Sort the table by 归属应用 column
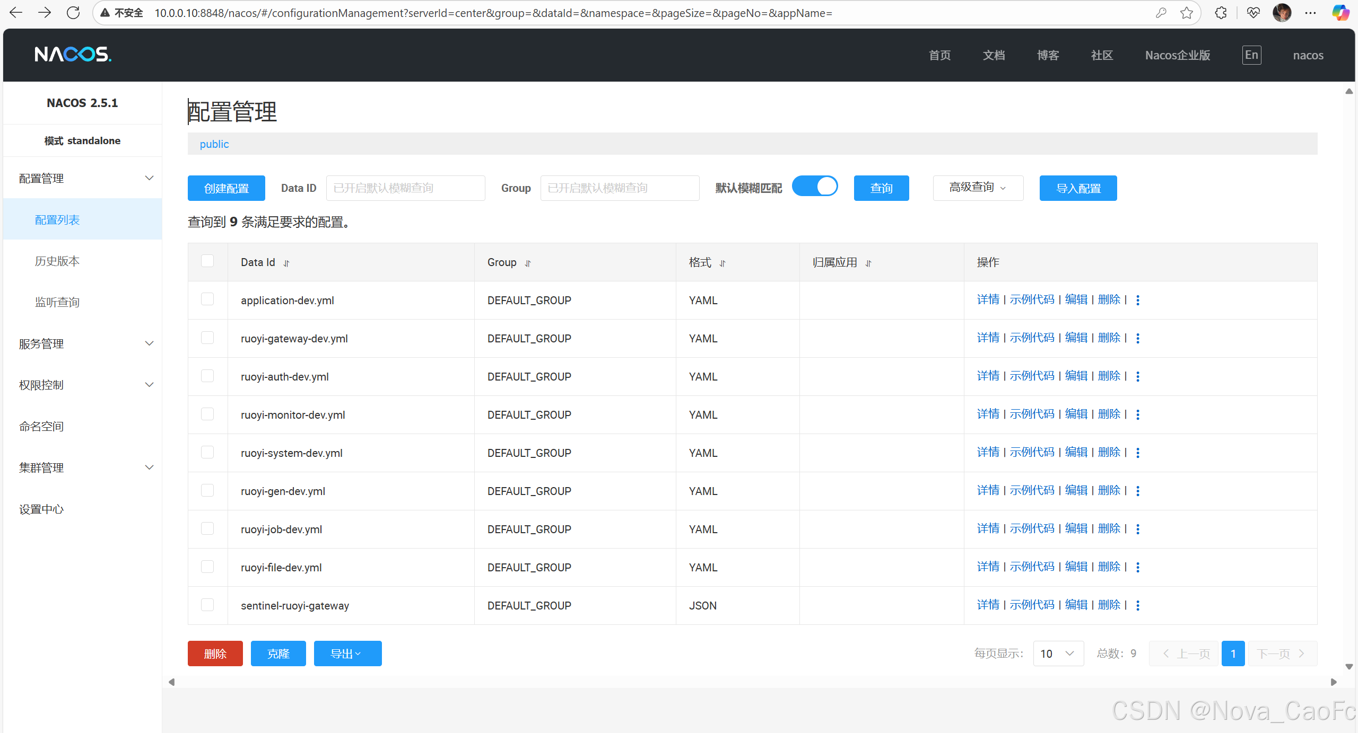This screenshot has width=1358, height=733. coord(868,263)
